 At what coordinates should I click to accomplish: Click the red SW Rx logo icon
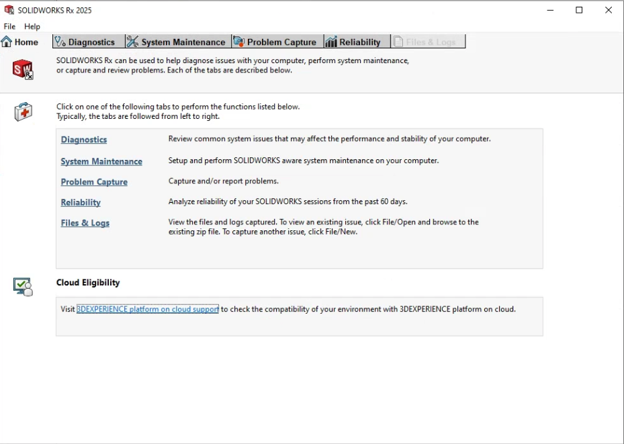coord(23,69)
